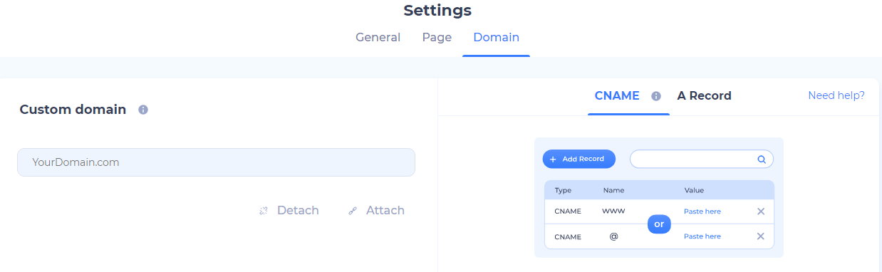Click the broken link icon on Detach
This screenshot has height=272, width=882.
point(264,211)
